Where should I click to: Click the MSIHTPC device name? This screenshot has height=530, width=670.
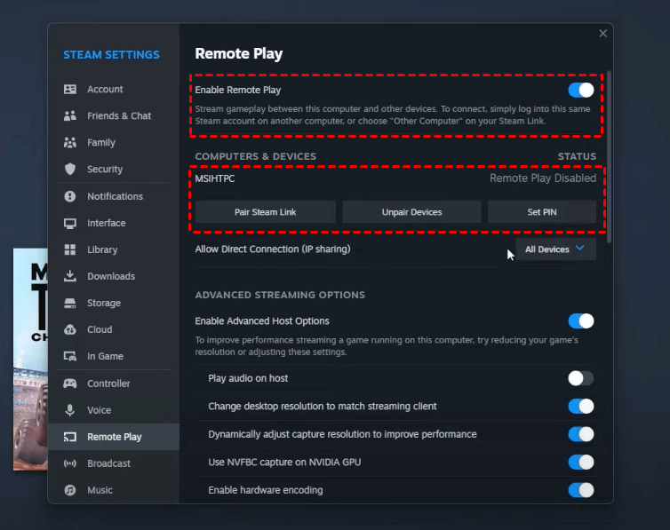tap(215, 178)
